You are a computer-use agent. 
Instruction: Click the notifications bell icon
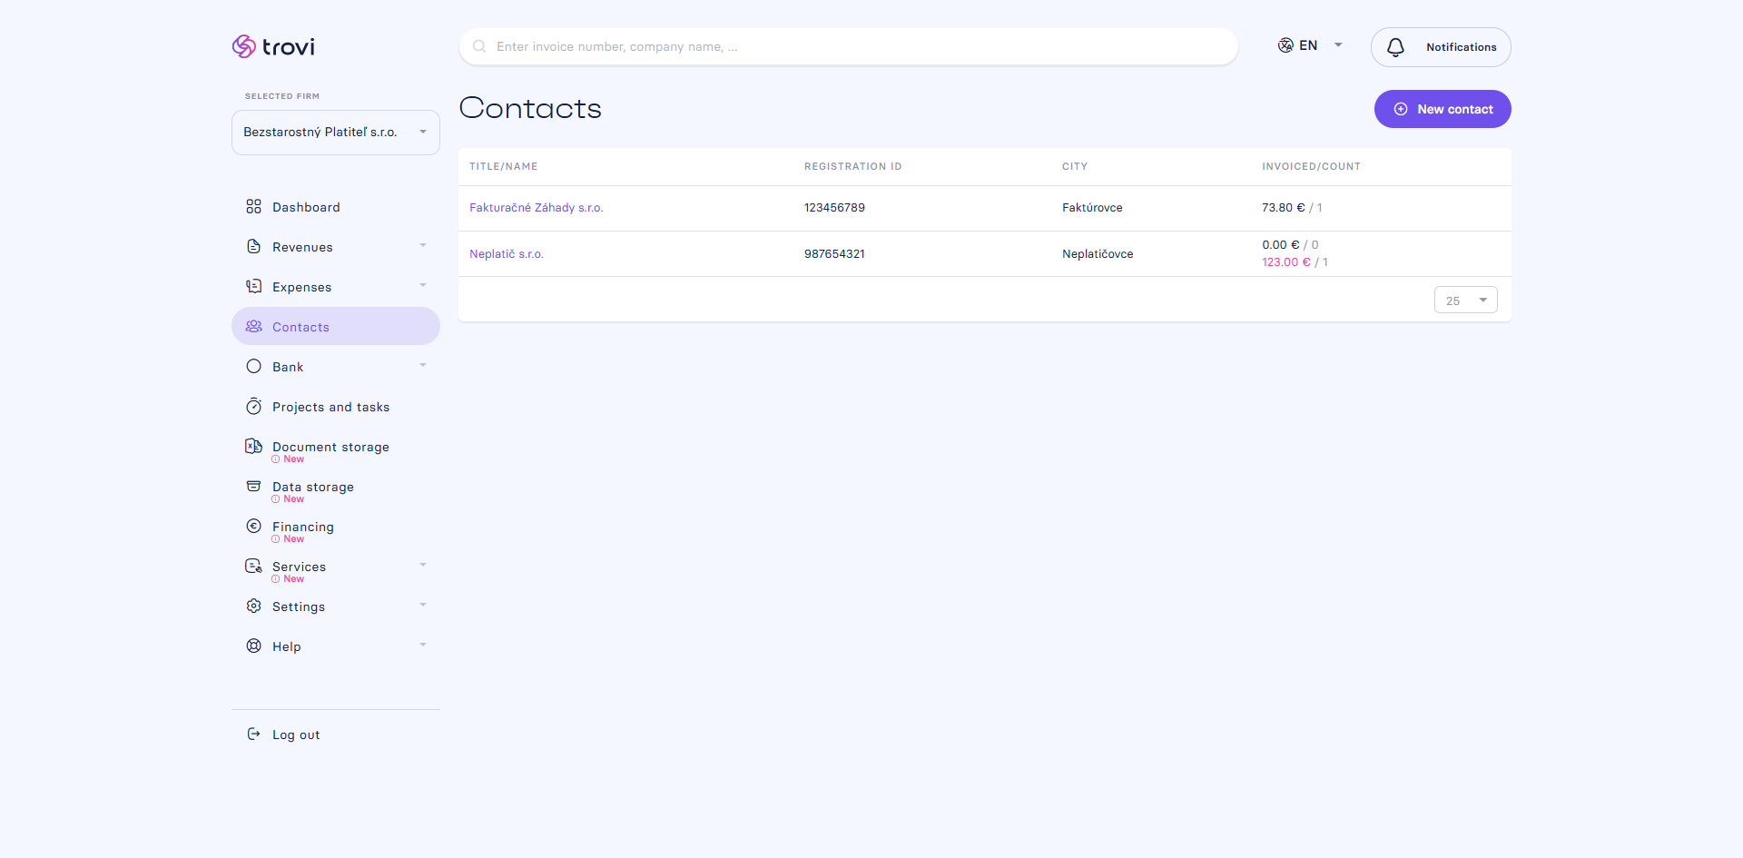pyautogui.click(x=1395, y=47)
